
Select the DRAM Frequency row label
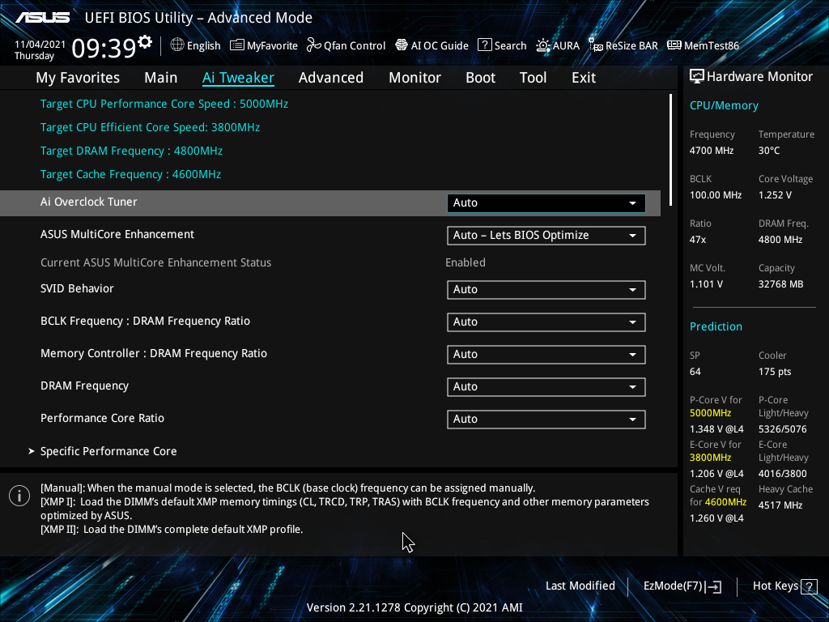(x=84, y=386)
